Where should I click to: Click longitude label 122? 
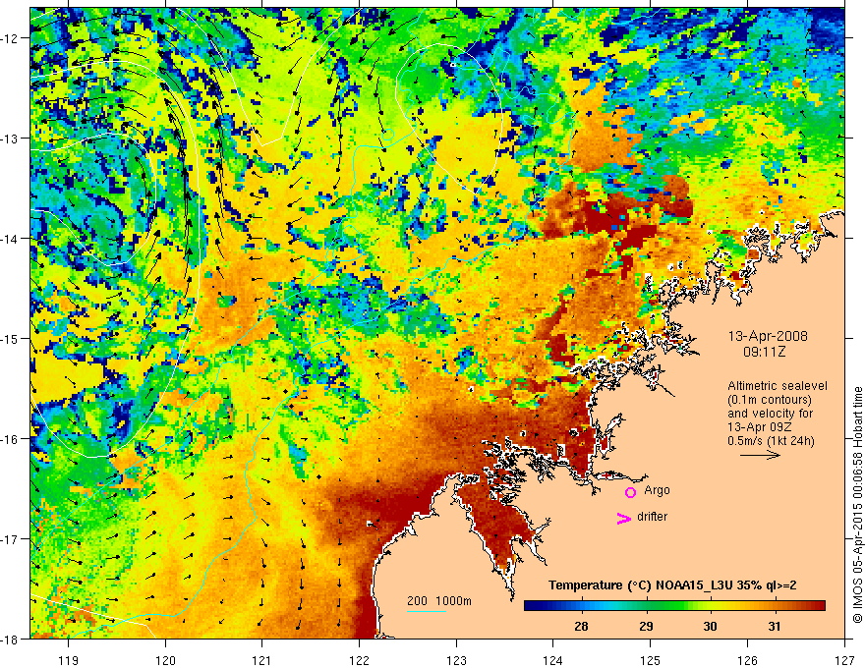click(359, 660)
